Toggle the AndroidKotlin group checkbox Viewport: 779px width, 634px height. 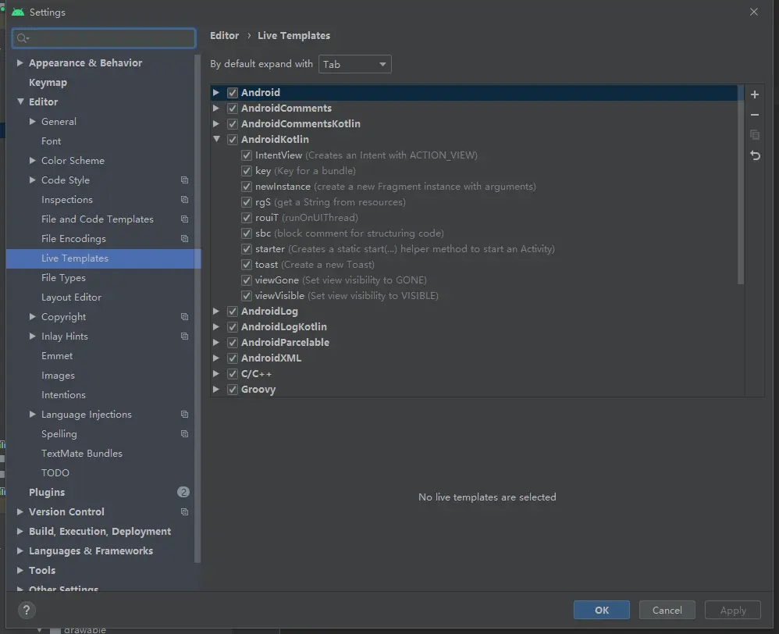(x=233, y=140)
